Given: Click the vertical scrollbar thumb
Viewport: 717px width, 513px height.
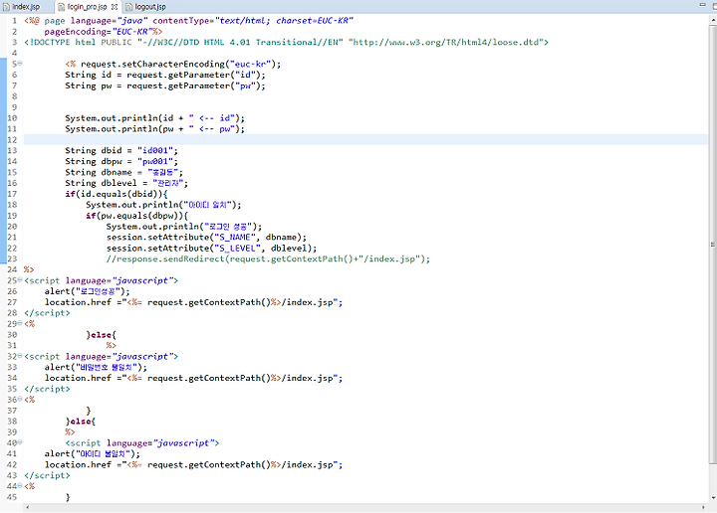Looking at the screenshot, I should tap(713, 245).
